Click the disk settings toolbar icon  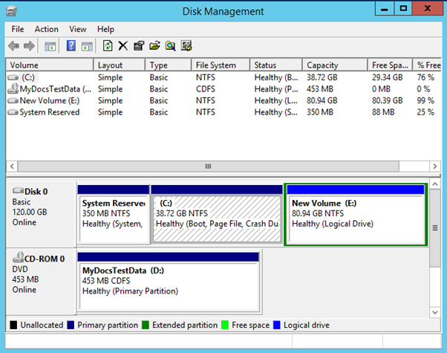(x=186, y=46)
